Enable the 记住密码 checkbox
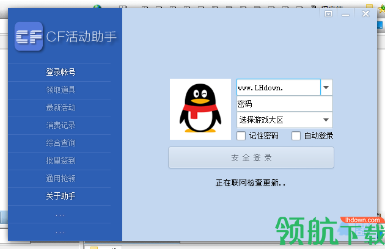Viewport: 385px width, 249px height. (x=241, y=136)
